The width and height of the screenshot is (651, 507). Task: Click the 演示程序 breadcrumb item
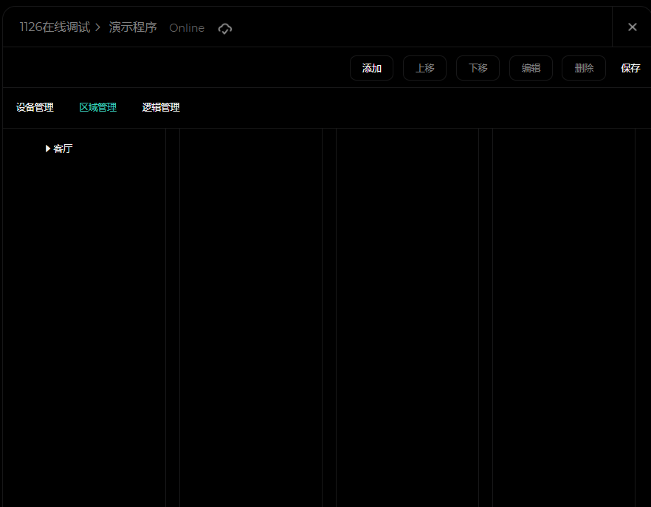[133, 27]
